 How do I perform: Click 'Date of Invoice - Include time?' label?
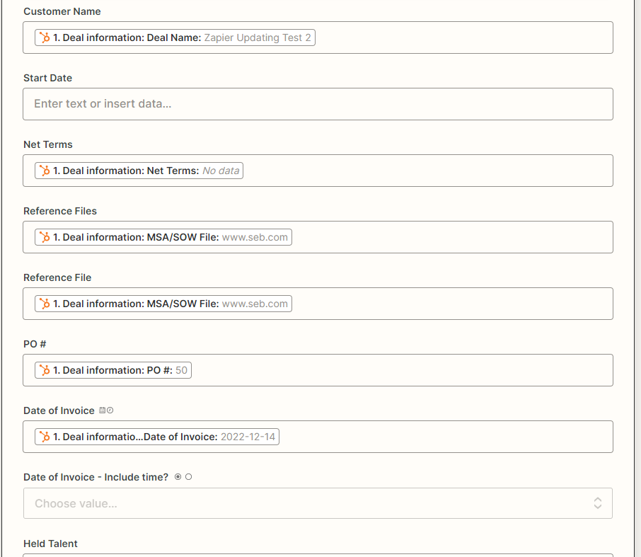(96, 477)
